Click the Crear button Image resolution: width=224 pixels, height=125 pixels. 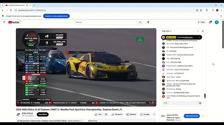201,22
